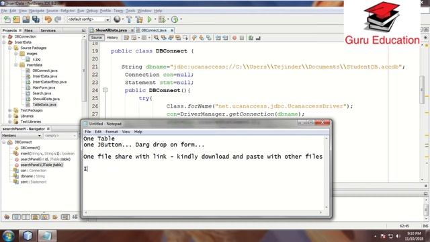Toggle Show Static Members filter in Navigator
Viewport: 430px width, 242px height.
26,217
